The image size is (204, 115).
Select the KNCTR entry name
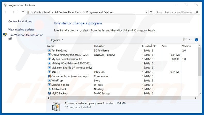(56, 72)
